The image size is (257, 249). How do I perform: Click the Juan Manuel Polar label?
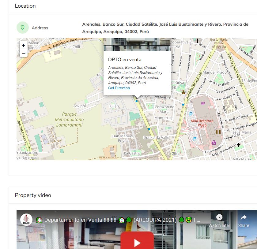[x=122, y=138]
